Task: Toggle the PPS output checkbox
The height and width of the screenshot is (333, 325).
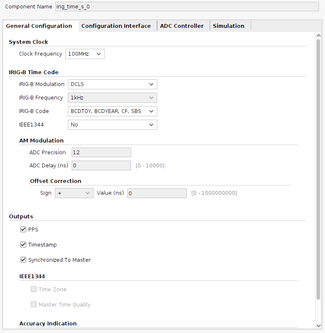Action: coord(23,229)
